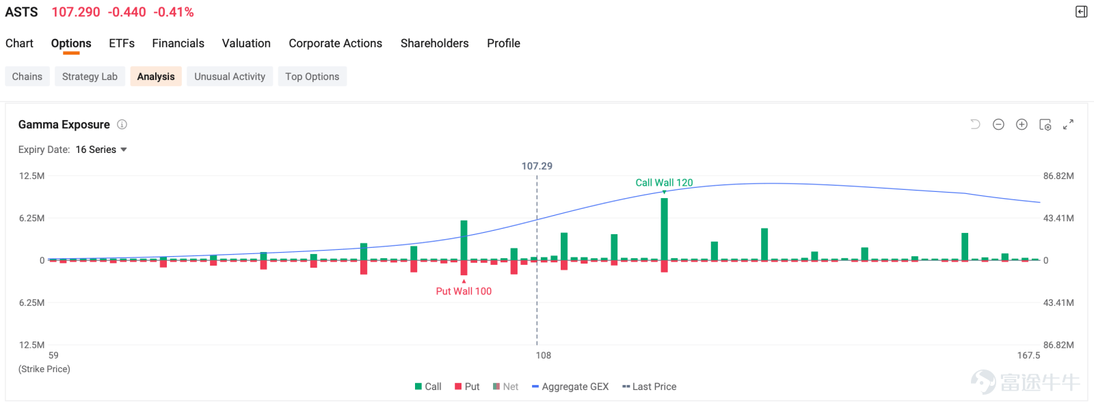This screenshot has height=407, width=1094.
Task: Open the Unusual Activity view
Action: point(230,76)
